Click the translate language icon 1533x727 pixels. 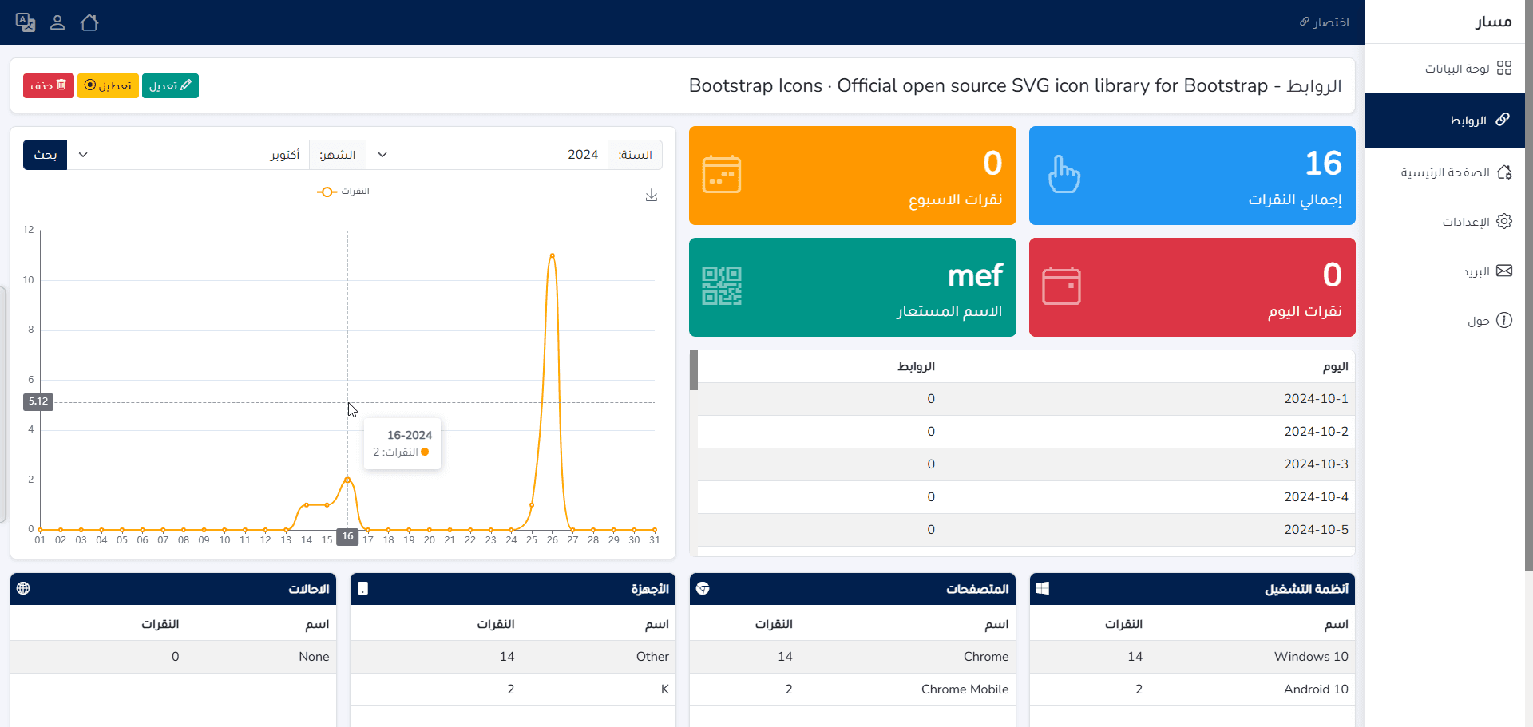[26, 22]
